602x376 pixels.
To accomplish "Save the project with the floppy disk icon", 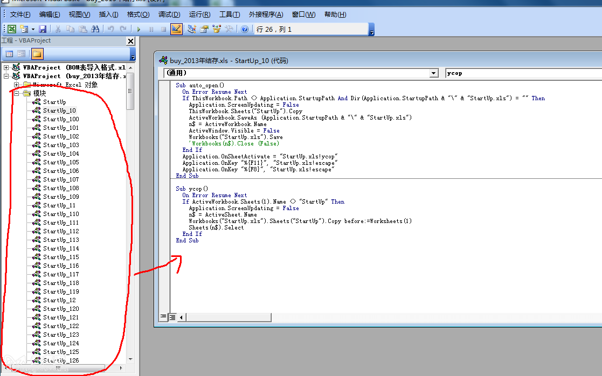I will click(43, 29).
